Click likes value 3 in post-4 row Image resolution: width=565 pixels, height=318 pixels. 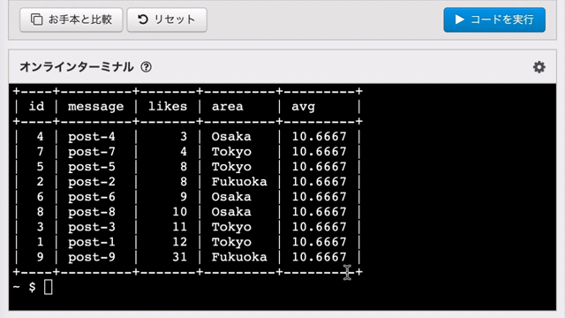184,137
